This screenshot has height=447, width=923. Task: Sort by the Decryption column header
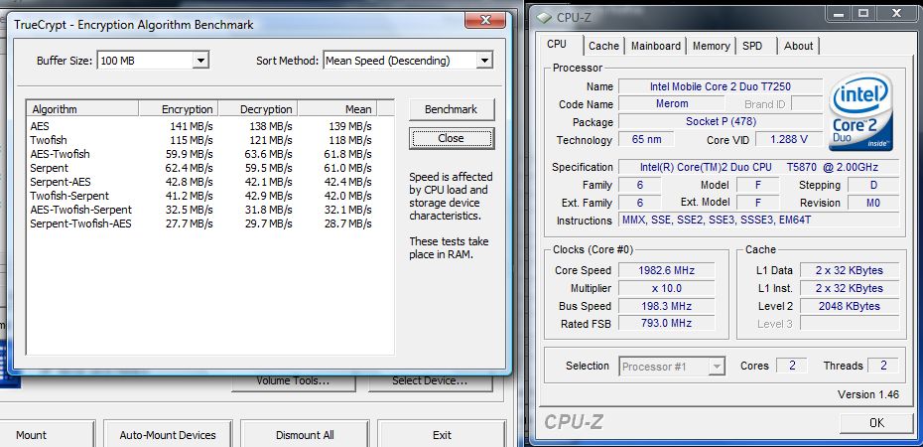258,109
